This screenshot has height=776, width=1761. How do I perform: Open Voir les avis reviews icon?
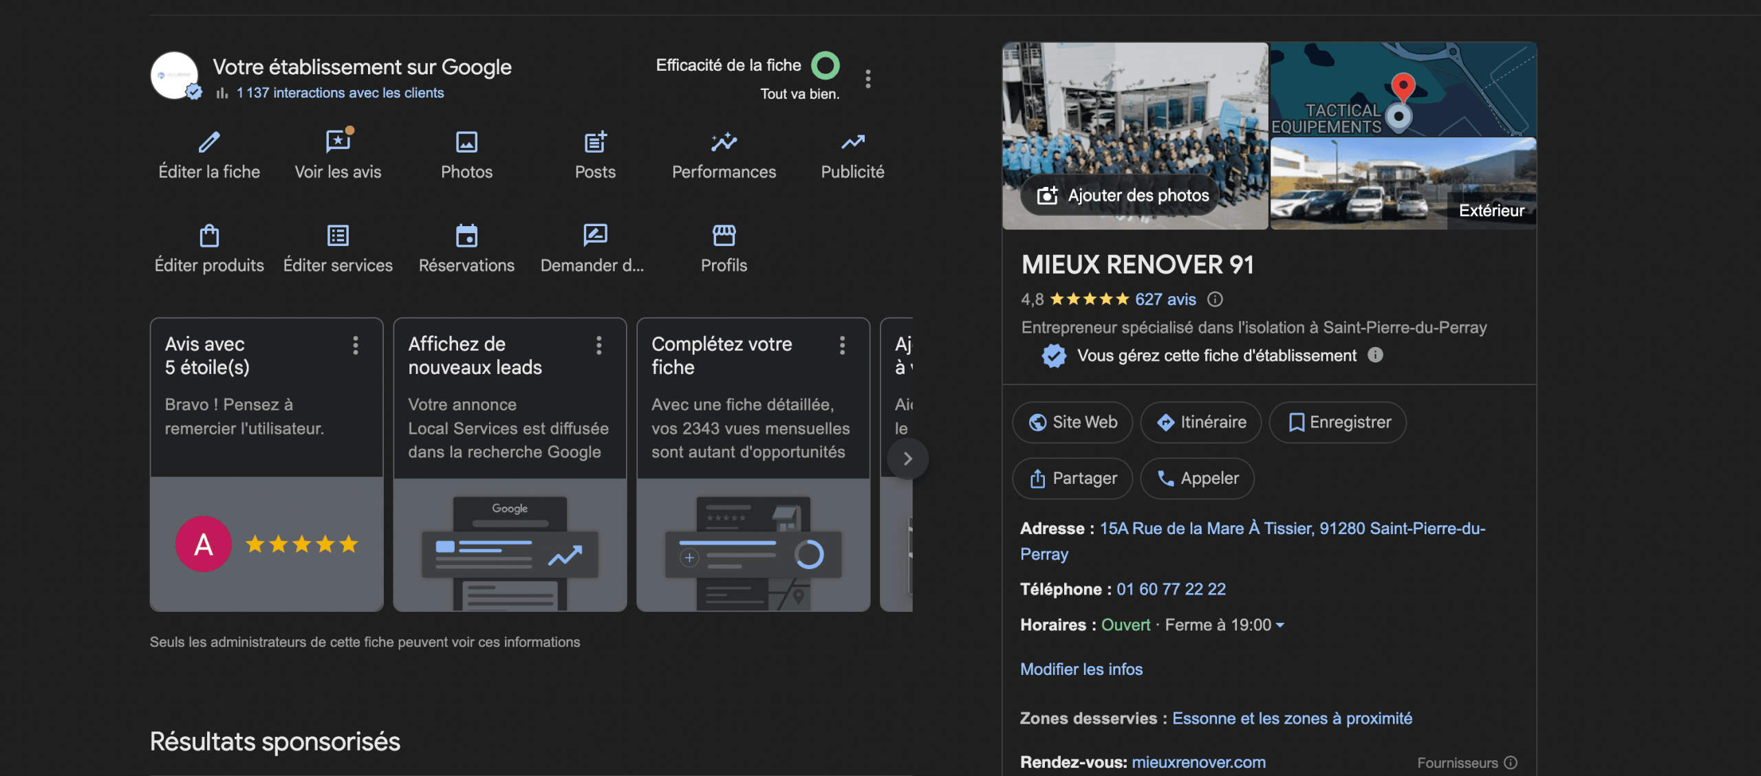tap(338, 142)
